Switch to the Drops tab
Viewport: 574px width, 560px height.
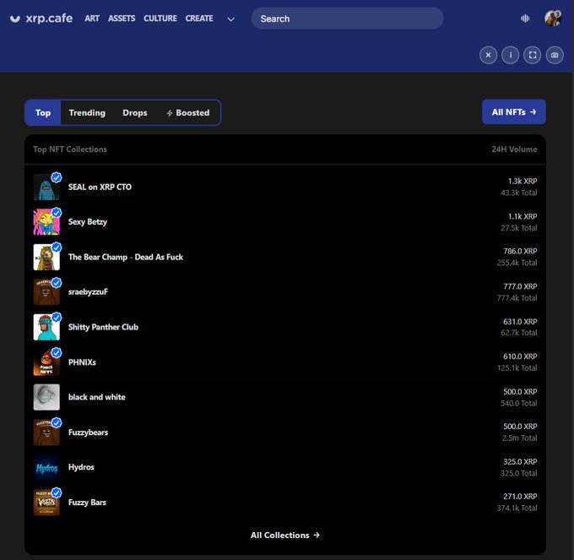pyautogui.click(x=135, y=113)
